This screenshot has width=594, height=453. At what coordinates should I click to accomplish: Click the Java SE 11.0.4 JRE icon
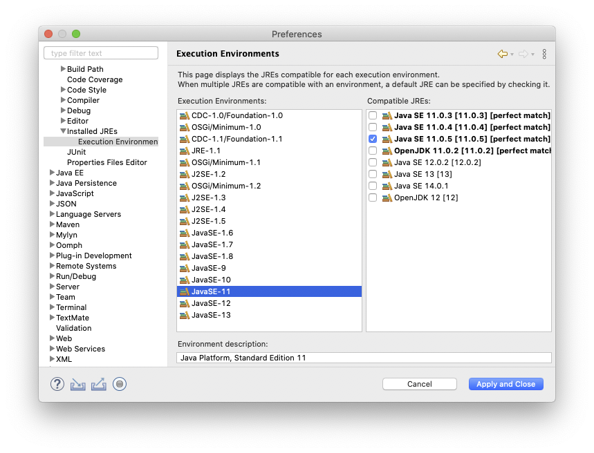click(x=387, y=128)
